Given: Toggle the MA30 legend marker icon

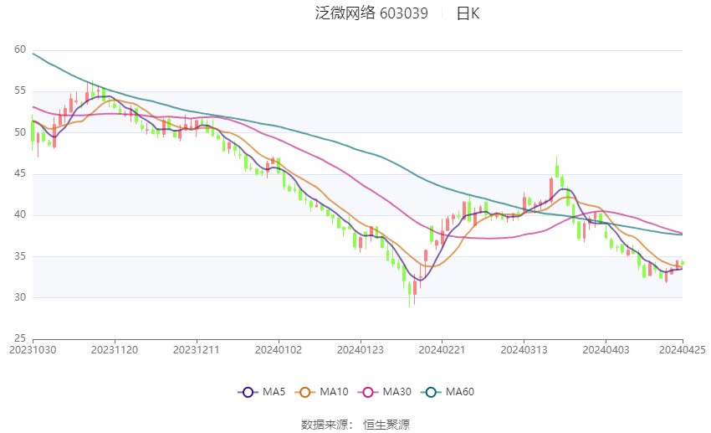Looking at the screenshot, I should tap(368, 392).
